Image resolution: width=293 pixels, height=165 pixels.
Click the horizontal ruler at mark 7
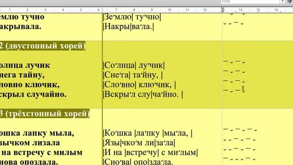coord(116,10)
